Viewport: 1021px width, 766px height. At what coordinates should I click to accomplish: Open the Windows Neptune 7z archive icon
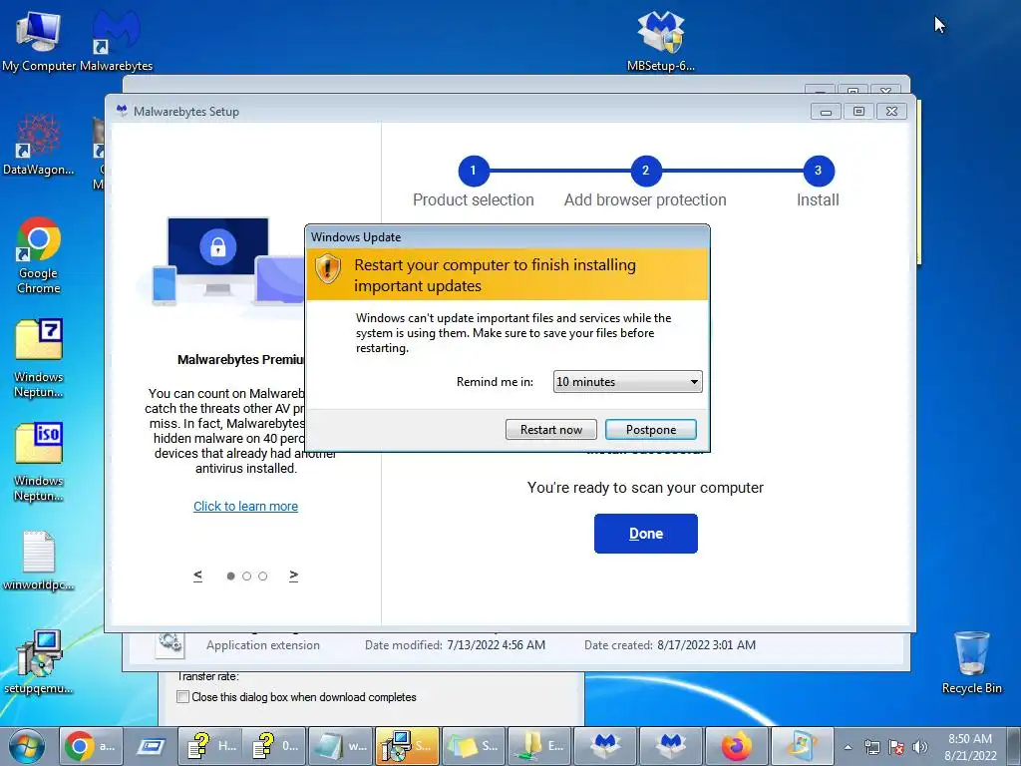tap(39, 358)
